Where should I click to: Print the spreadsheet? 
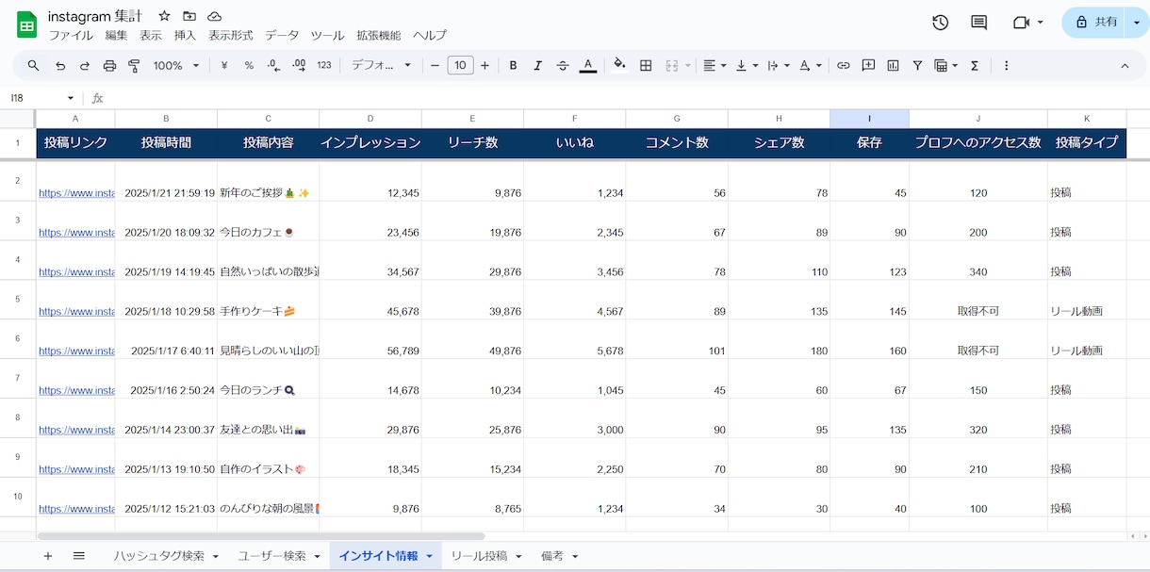(109, 66)
